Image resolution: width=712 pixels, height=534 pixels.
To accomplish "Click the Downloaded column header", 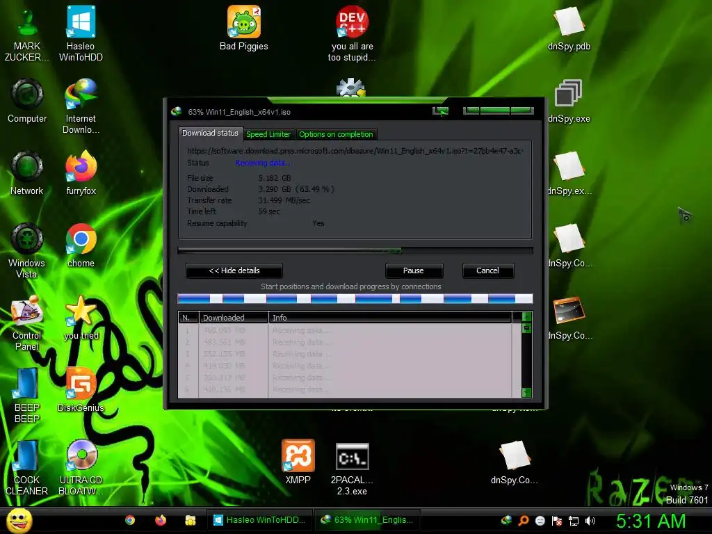I will click(234, 318).
